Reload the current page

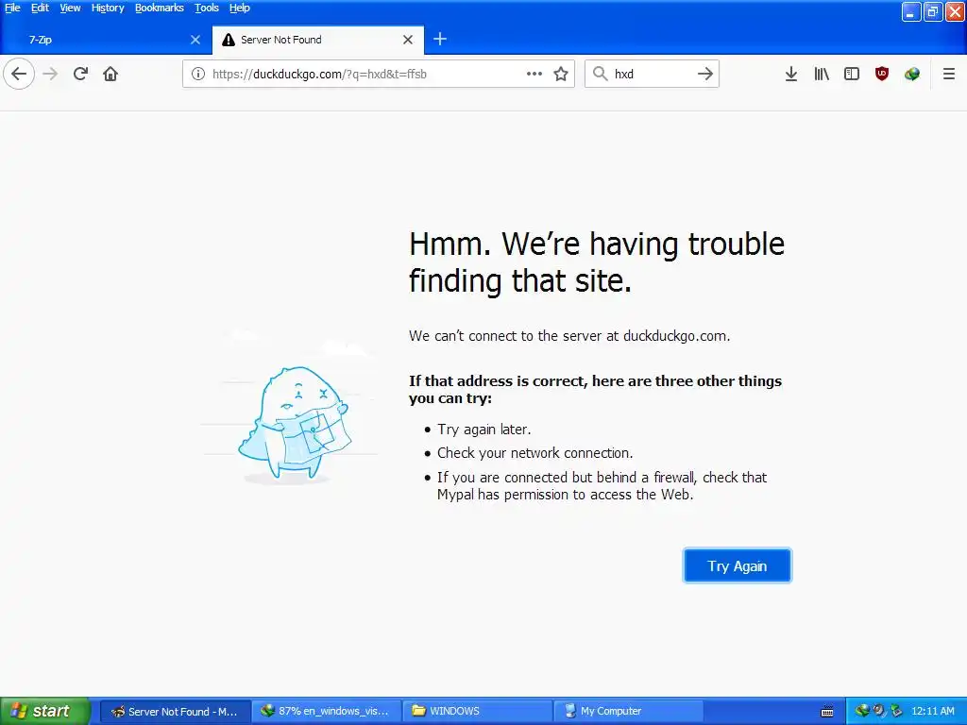[80, 74]
